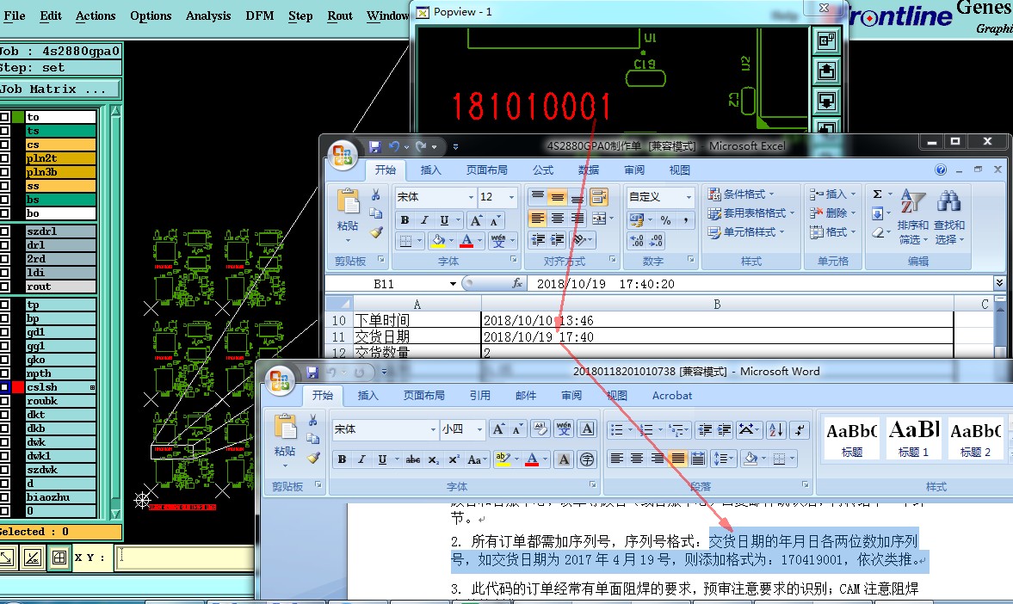Click Excel AutoSum sigma icon
The image size is (1013, 604).
coord(877,194)
